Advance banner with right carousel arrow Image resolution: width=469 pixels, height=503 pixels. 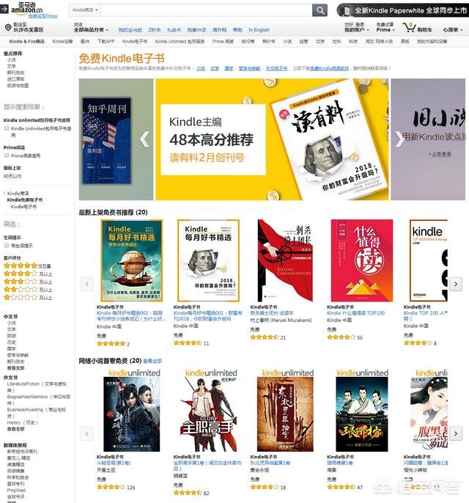[x=399, y=139]
